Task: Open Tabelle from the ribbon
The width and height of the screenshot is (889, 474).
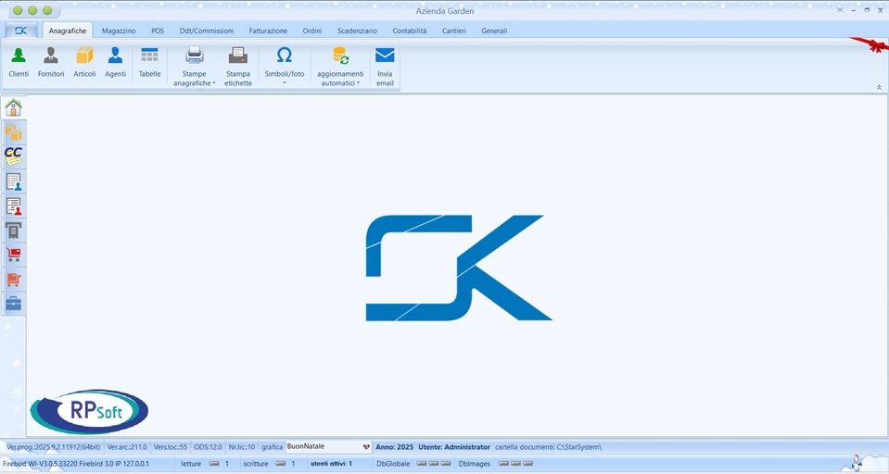Action: [x=149, y=62]
